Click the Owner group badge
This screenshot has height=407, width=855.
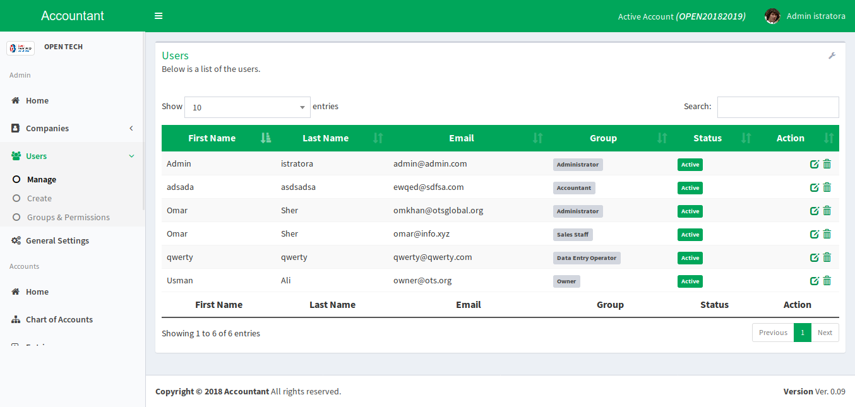pos(566,281)
